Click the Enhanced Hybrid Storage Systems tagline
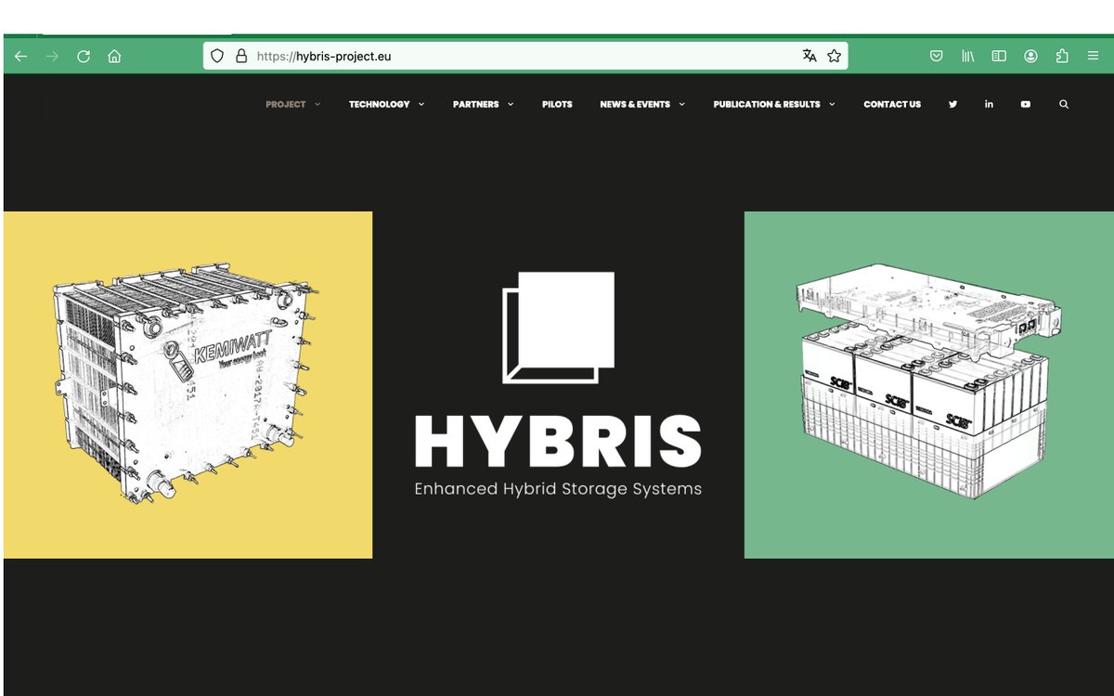1114x696 pixels. (558, 488)
